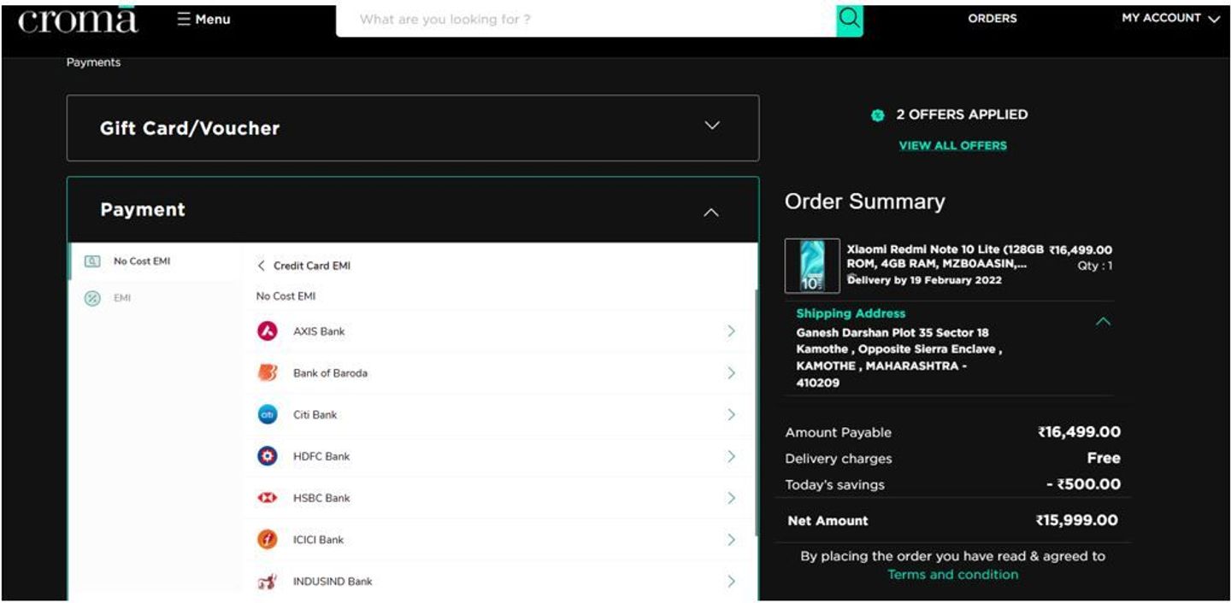Expand the Gift Card/Voucher section
This screenshot has width=1231, height=603.
pos(711,126)
